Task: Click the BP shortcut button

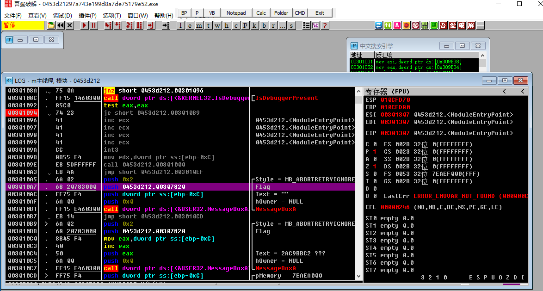Action: pos(184,13)
